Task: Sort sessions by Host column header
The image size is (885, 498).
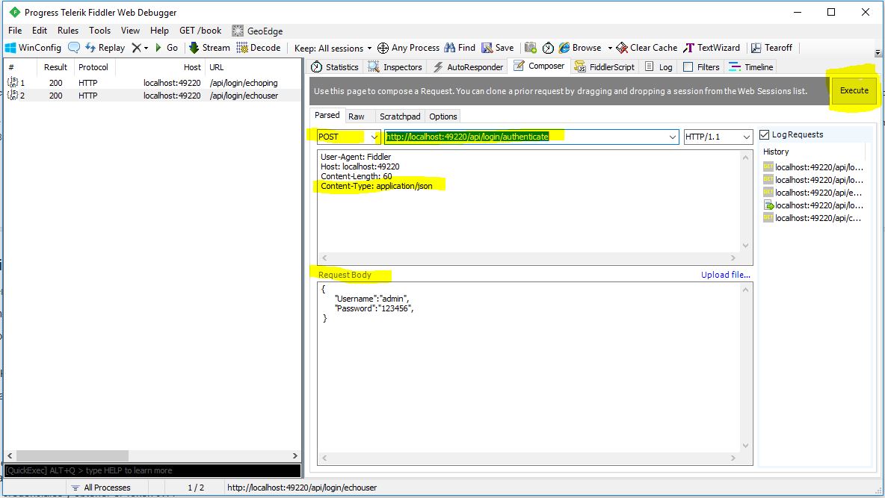Action: click(160, 67)
